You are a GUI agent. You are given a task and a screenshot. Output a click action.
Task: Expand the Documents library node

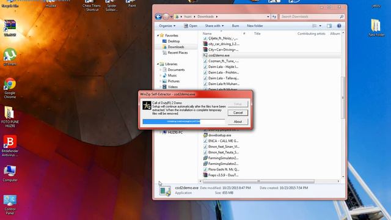161,70
